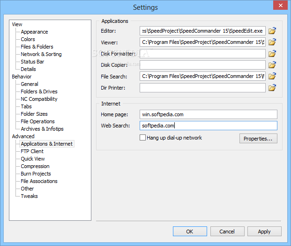Click the Properties... button

click(x=258, y=139)
